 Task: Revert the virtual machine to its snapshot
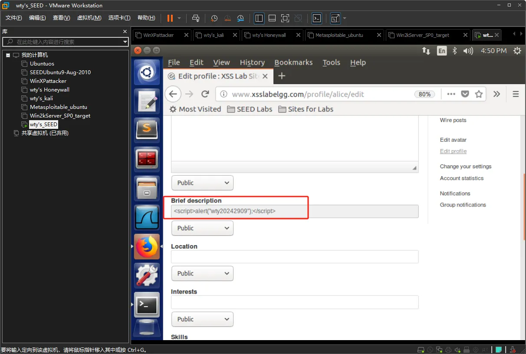[x=227, y=18]
